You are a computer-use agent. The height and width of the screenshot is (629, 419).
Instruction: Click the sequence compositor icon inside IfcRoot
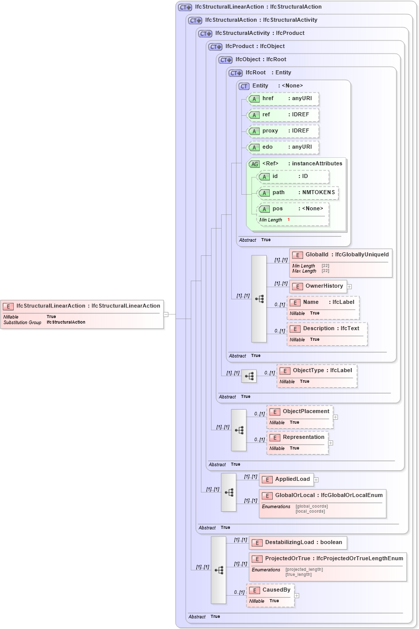tap(259, 299)
